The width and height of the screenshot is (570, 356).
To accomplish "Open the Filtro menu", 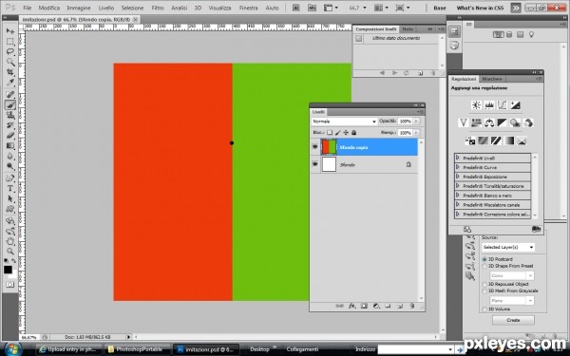I will (158, 8).
